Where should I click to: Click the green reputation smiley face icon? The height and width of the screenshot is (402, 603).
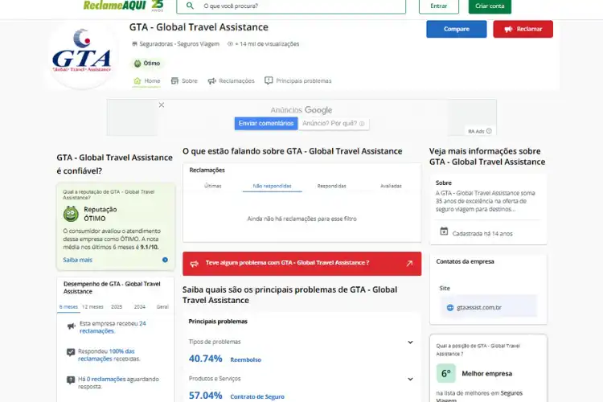pyautogui.click(x=71, y=214)
